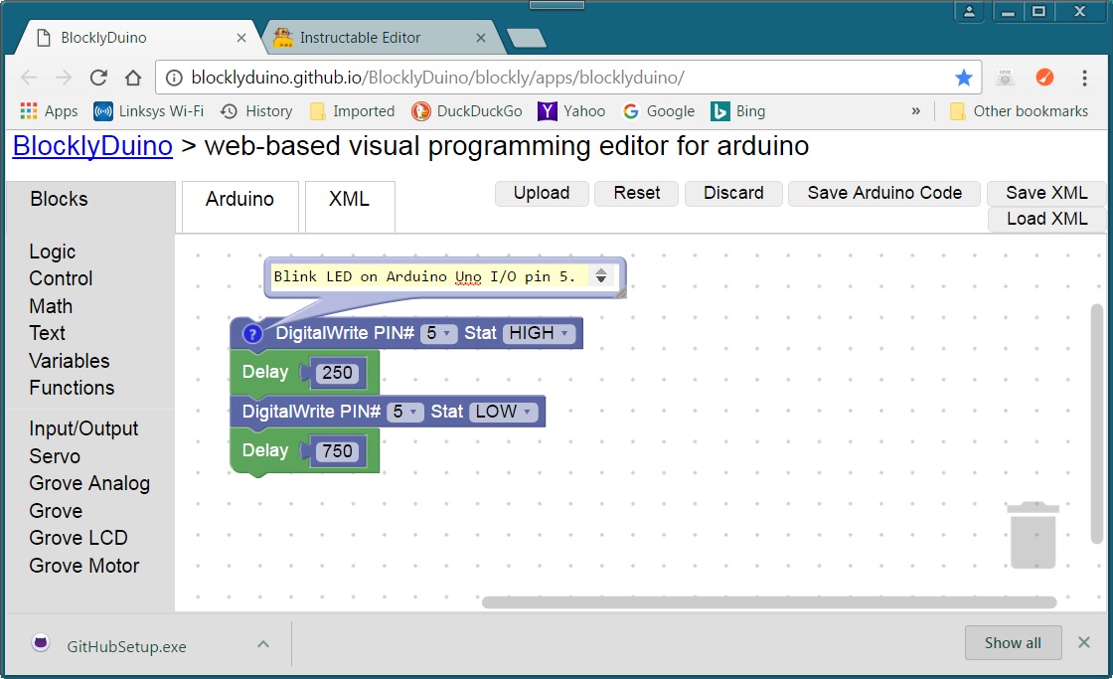
Task: Click Save Arduino Code
Action: click(x=883, y=193)
